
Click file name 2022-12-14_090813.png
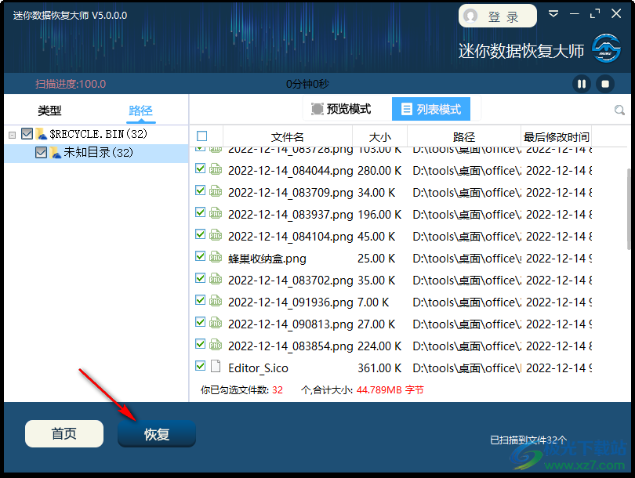coord(290,324)
